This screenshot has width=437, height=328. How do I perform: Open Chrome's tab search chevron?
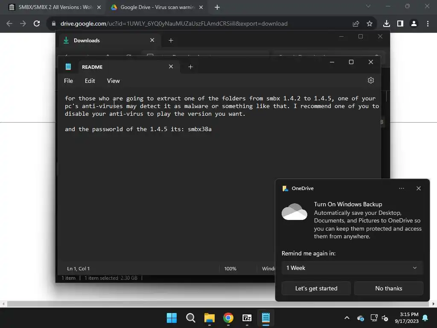pos(368,6)
